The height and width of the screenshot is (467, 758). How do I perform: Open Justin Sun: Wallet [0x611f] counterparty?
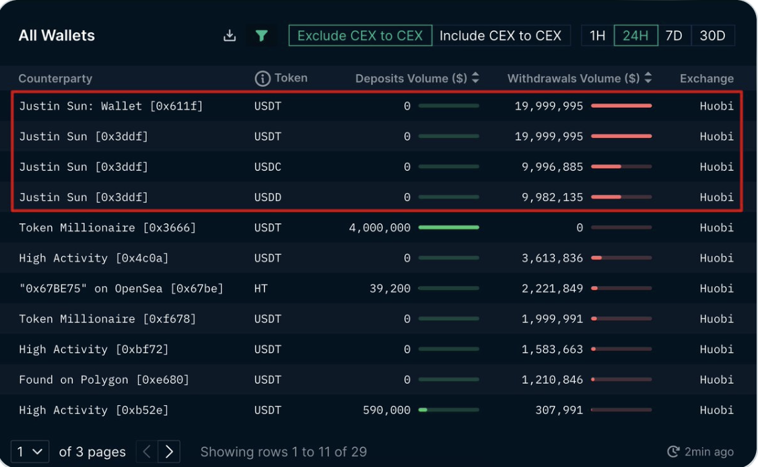[110, 106]
